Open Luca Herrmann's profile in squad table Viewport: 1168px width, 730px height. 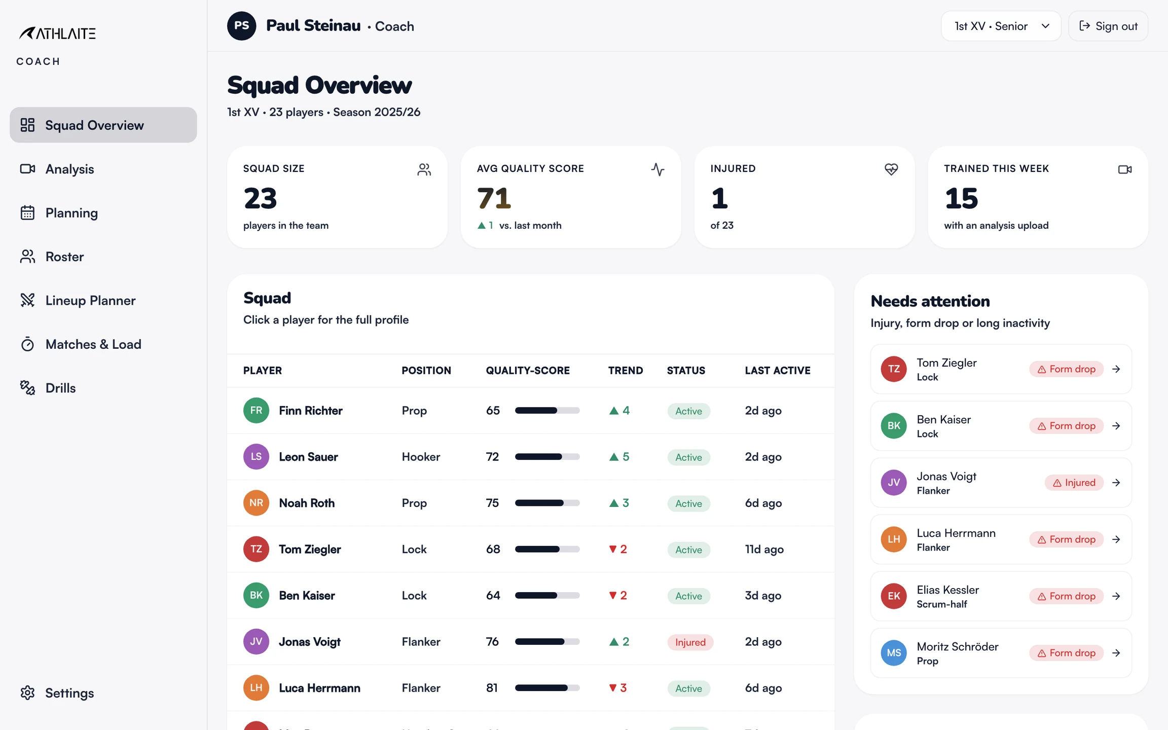click(x=530, y=688)
